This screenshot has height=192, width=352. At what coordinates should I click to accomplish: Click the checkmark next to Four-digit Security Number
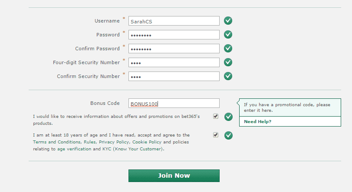pyautogui.click(x=228, y=62)
